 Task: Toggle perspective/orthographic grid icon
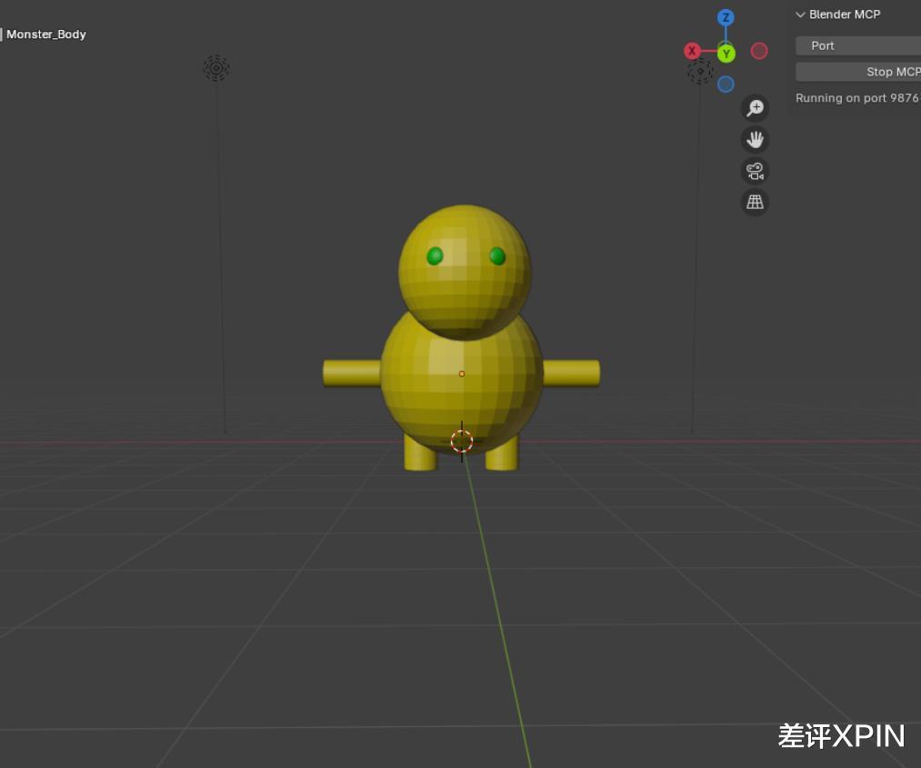pos(755,202)
